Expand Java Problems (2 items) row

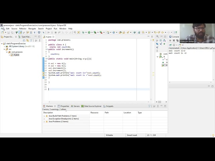pos(44,121)
